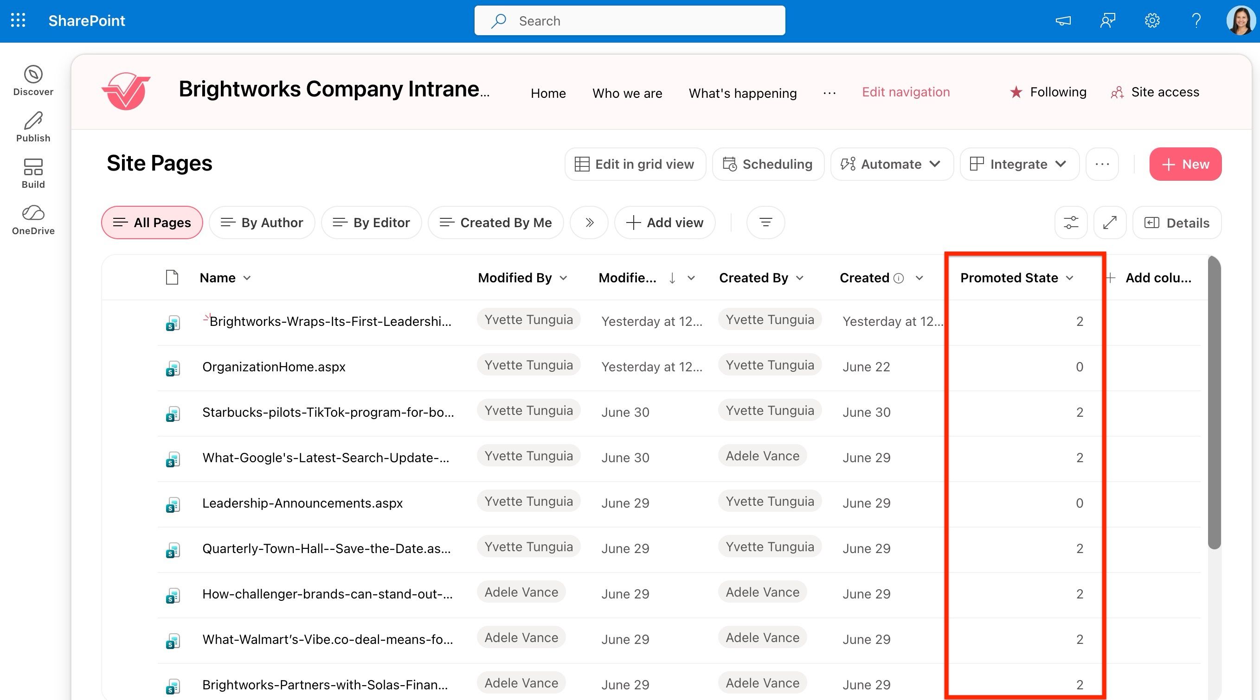Open Brightworks-Wraps-Its-First-Leadership page
The image size is (1260, 700).
coord(330,321)
